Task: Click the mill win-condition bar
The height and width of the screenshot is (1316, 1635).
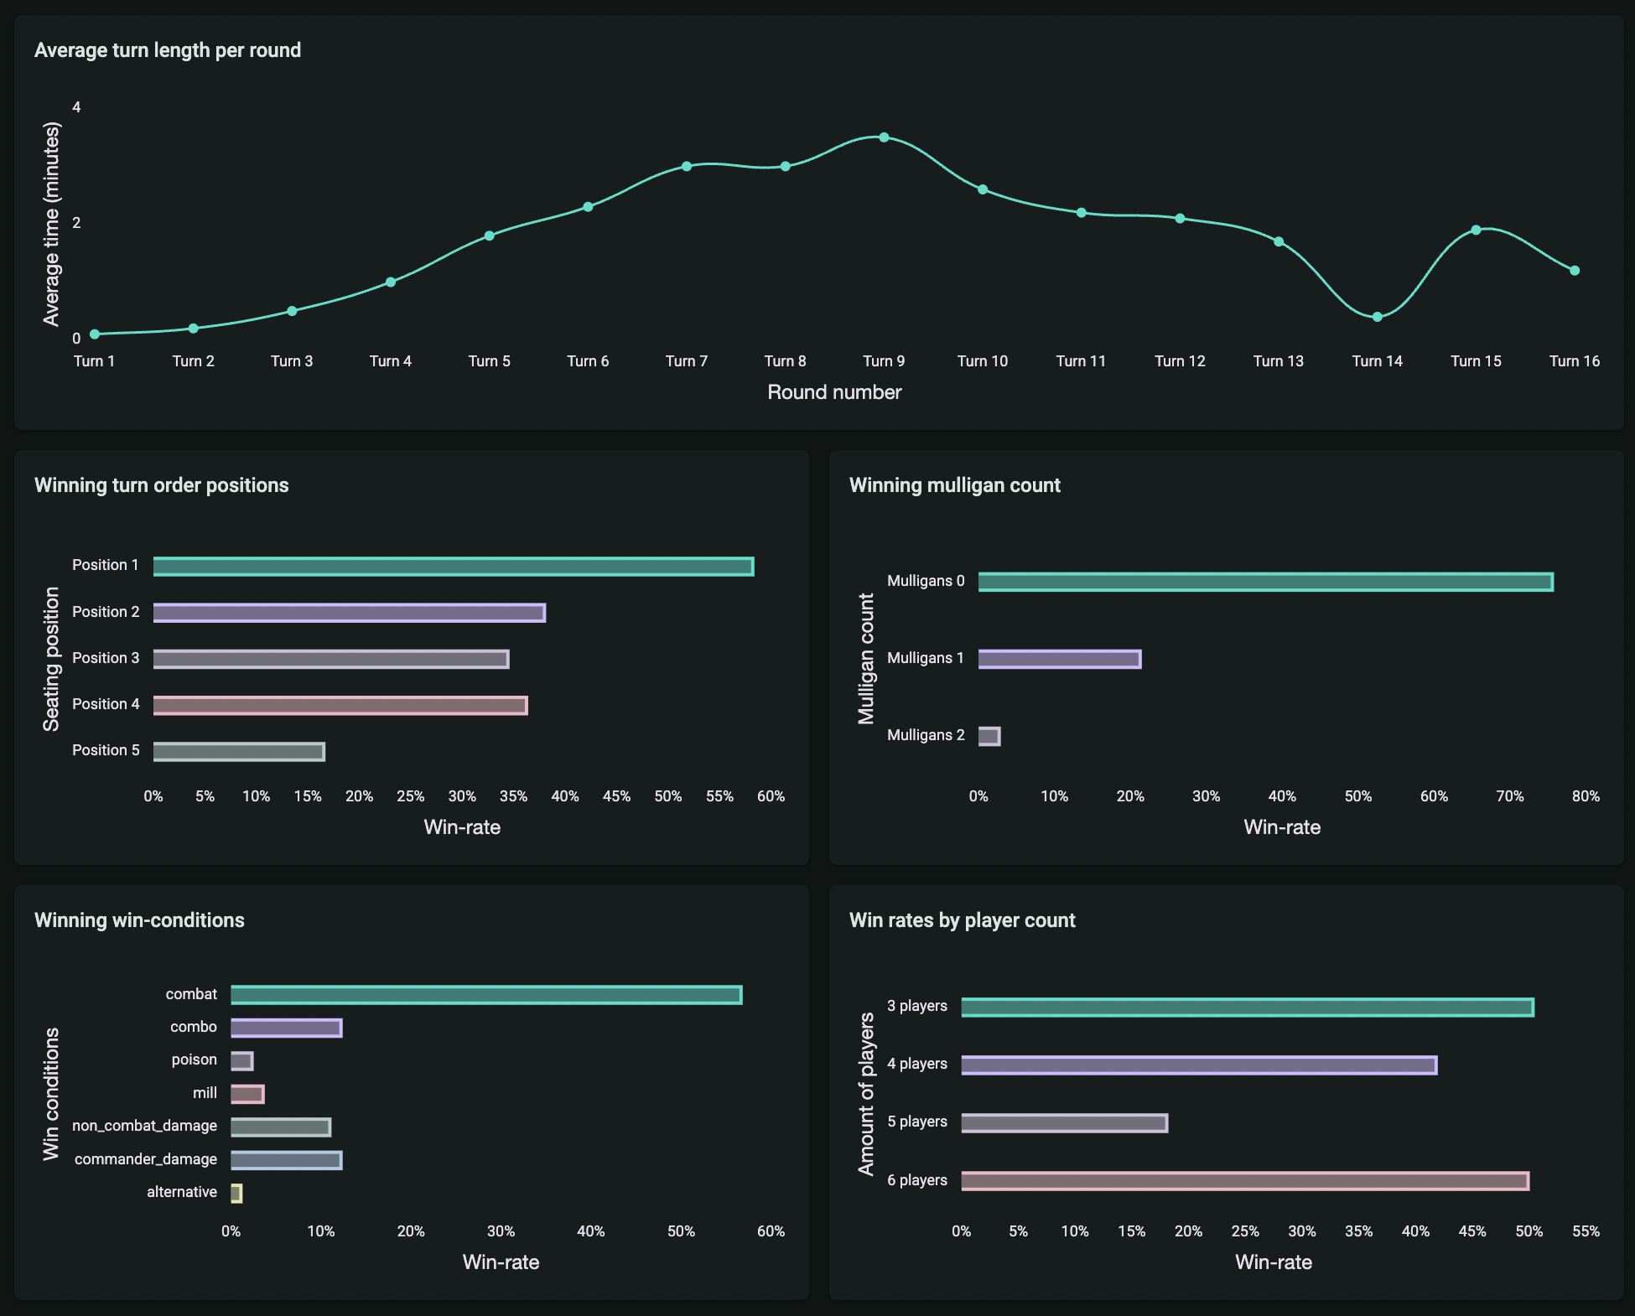Action: coord(247,1094)
